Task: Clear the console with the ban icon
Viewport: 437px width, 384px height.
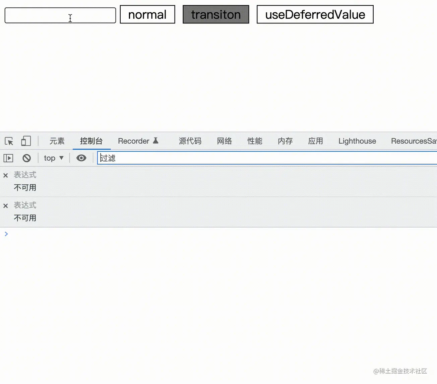Action: pos(27,158)
